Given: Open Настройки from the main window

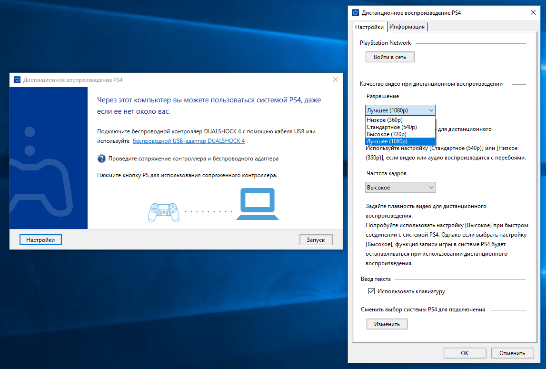Looking at the screenshot, I should tap(40, 239).
